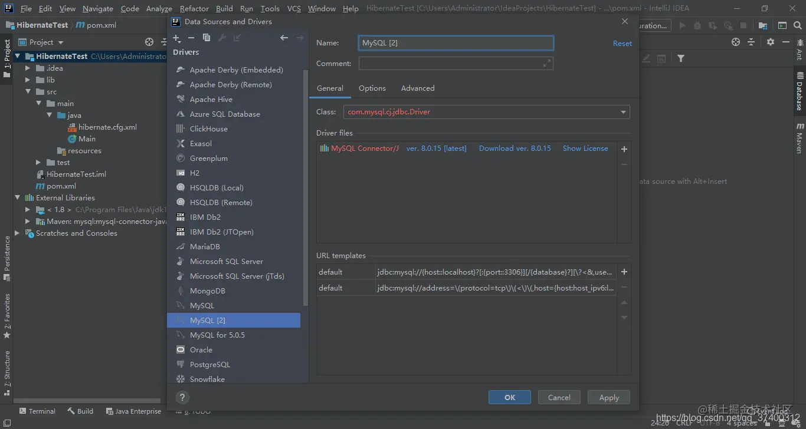Viewport: 806px width, 429px height.
Task: Open the Refactor menu
Action: (x=194, y=8)
